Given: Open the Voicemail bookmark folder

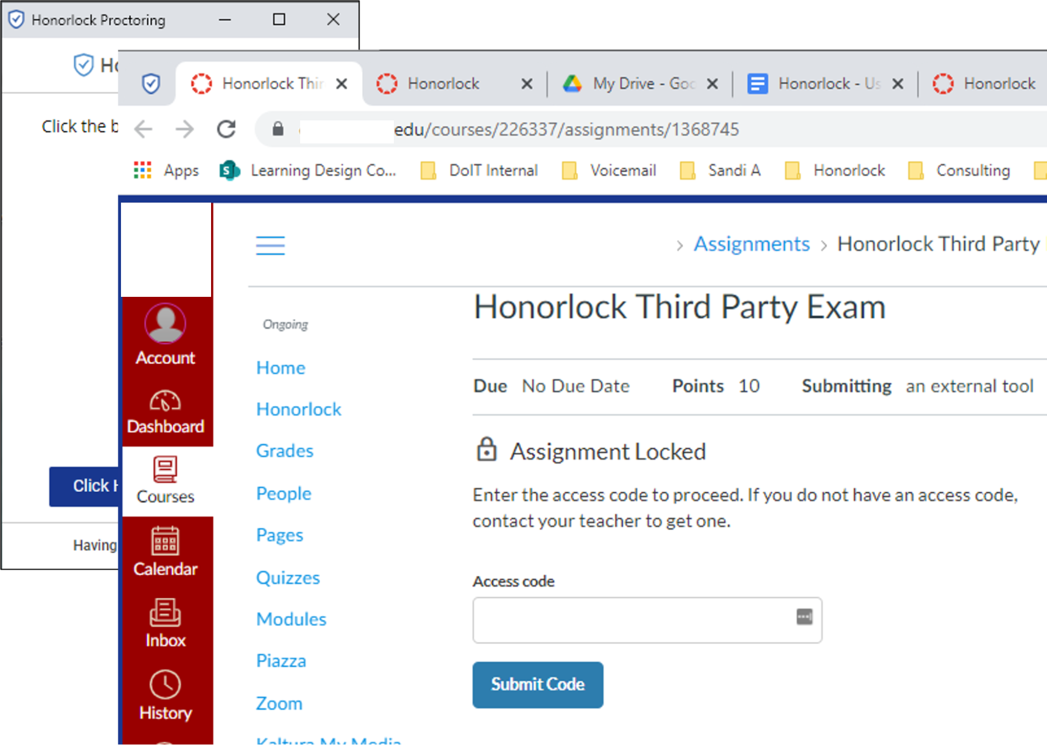Looking at the screenshot, I should (609, 170).
